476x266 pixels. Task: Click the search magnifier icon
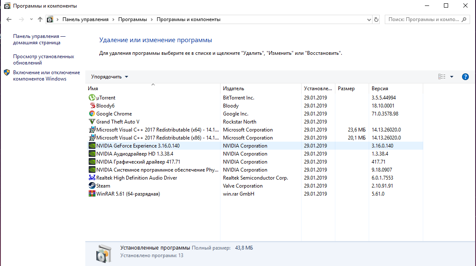[464, 19]
